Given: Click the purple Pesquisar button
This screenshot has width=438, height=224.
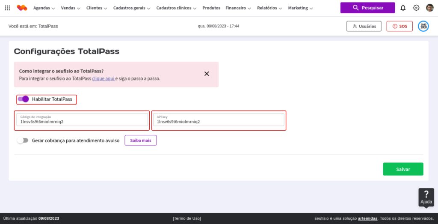Looking at the screenshot, I should pyautogui.click(x=367, y=8).
